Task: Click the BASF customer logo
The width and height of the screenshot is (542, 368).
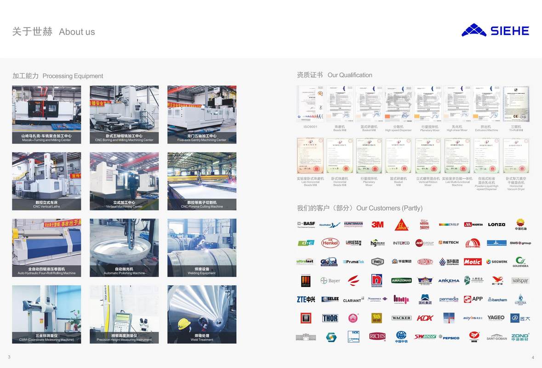Action: (x=306, y=224)
